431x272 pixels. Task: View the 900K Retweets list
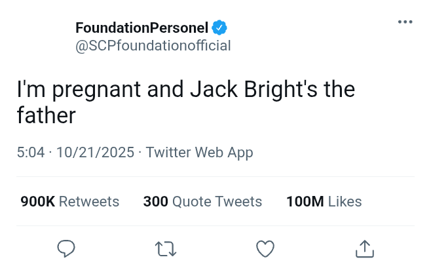pyautogui.click(x=70, y=201)
